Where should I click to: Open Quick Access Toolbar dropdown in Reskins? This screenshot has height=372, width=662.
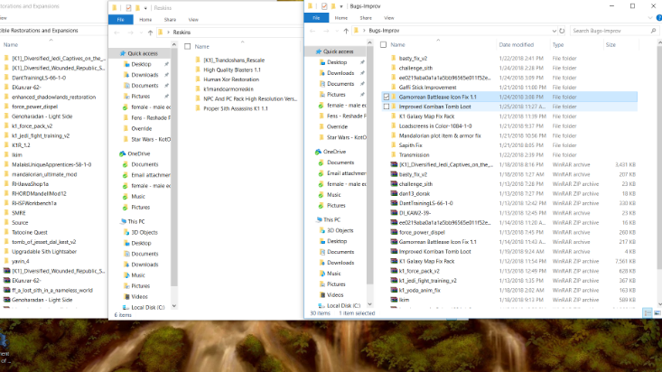pos(145,6)
